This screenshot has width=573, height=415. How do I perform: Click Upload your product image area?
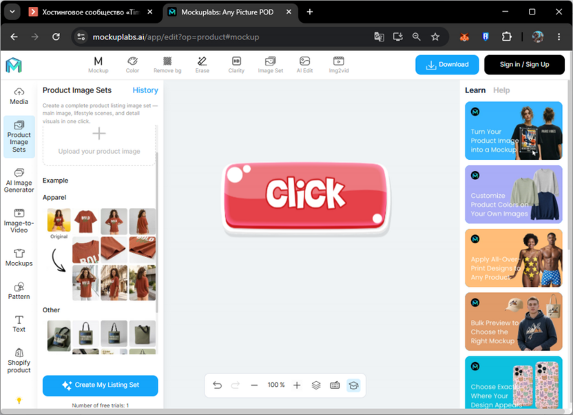(x=99, y=145)
